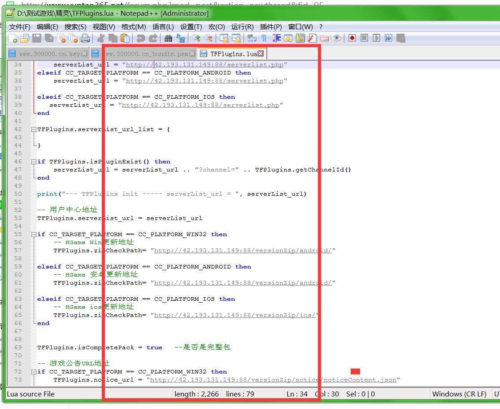
Task: Open Find dialog via binoculars icon
Action: (168, 38)
